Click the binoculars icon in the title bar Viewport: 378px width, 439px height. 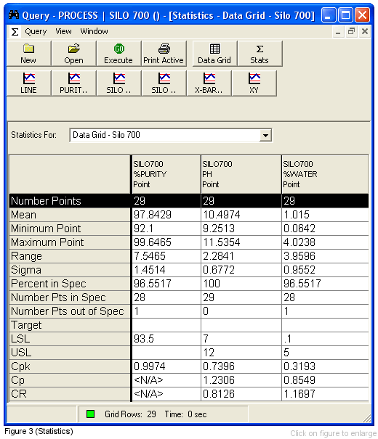[x=14, y=15]
